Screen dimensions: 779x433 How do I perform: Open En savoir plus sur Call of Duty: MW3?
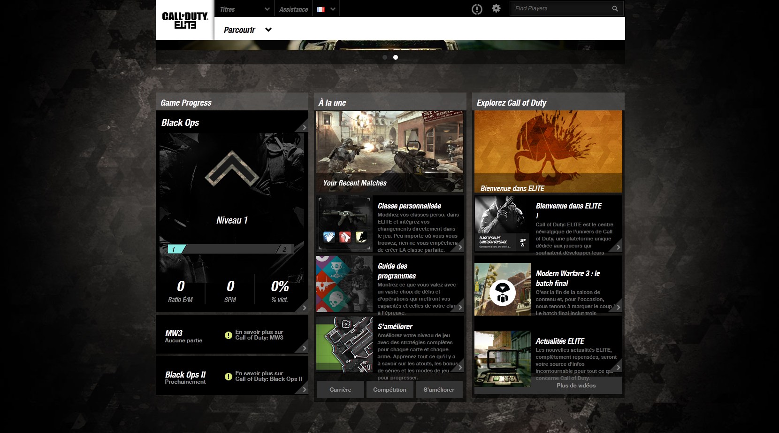(x=259, y=335)
